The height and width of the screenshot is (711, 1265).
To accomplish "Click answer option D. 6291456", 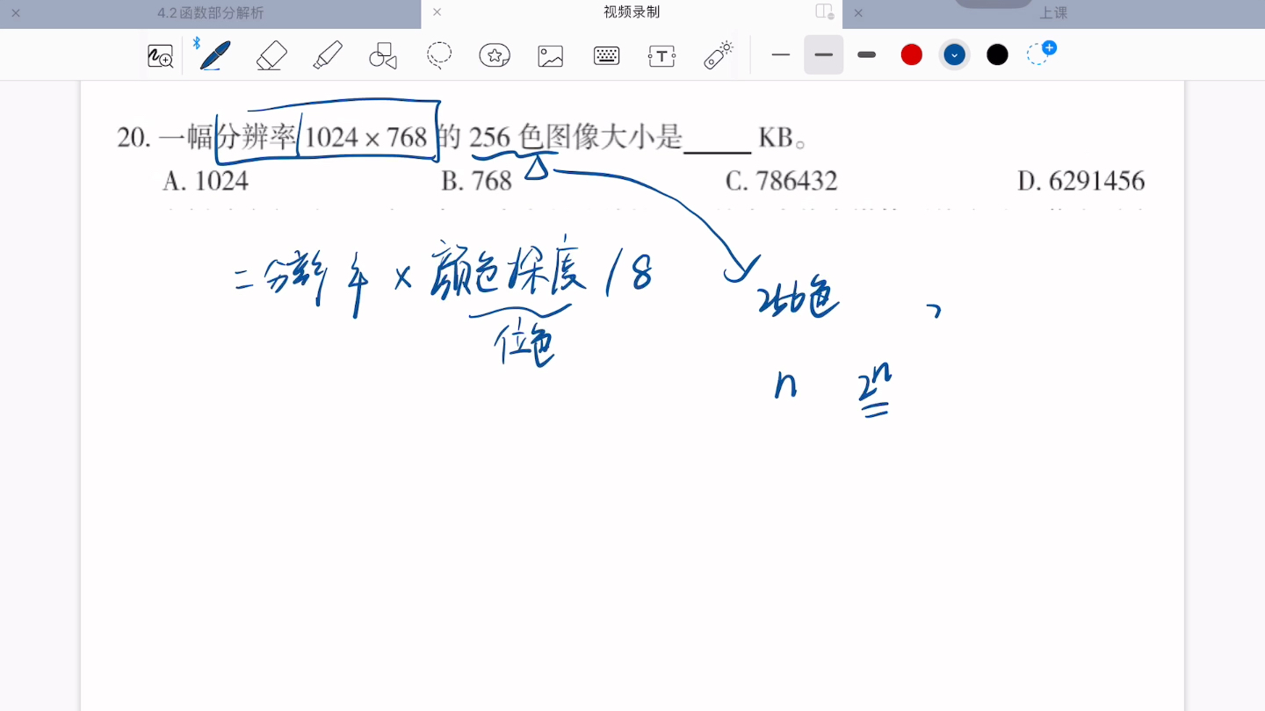I will pos(1081,181).
